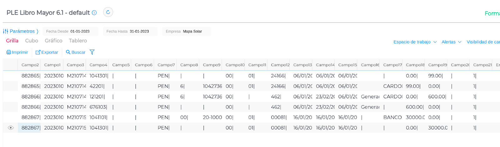Viewport: 500px width, 147px height.
Task: Click the Parámetros sliders icon
Action: 6,31
